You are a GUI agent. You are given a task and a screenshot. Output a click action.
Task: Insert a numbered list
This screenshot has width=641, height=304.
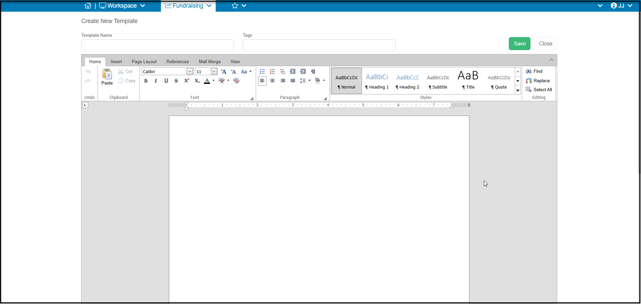click(x=272, y=71)
